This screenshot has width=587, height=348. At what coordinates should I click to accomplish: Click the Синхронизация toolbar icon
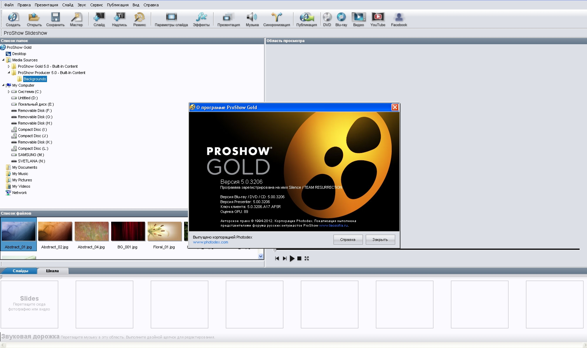click(277, 19)
